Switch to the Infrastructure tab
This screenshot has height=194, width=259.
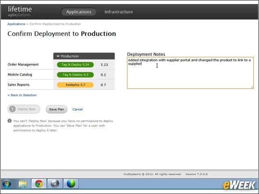(x=119, y=12)
